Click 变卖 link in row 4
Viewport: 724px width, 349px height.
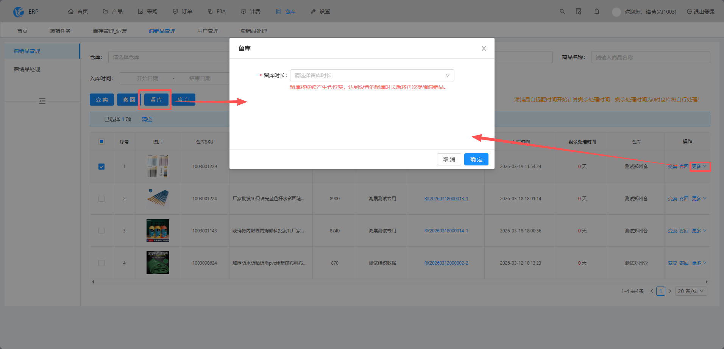pyautogui.click(x=673, y=263)
